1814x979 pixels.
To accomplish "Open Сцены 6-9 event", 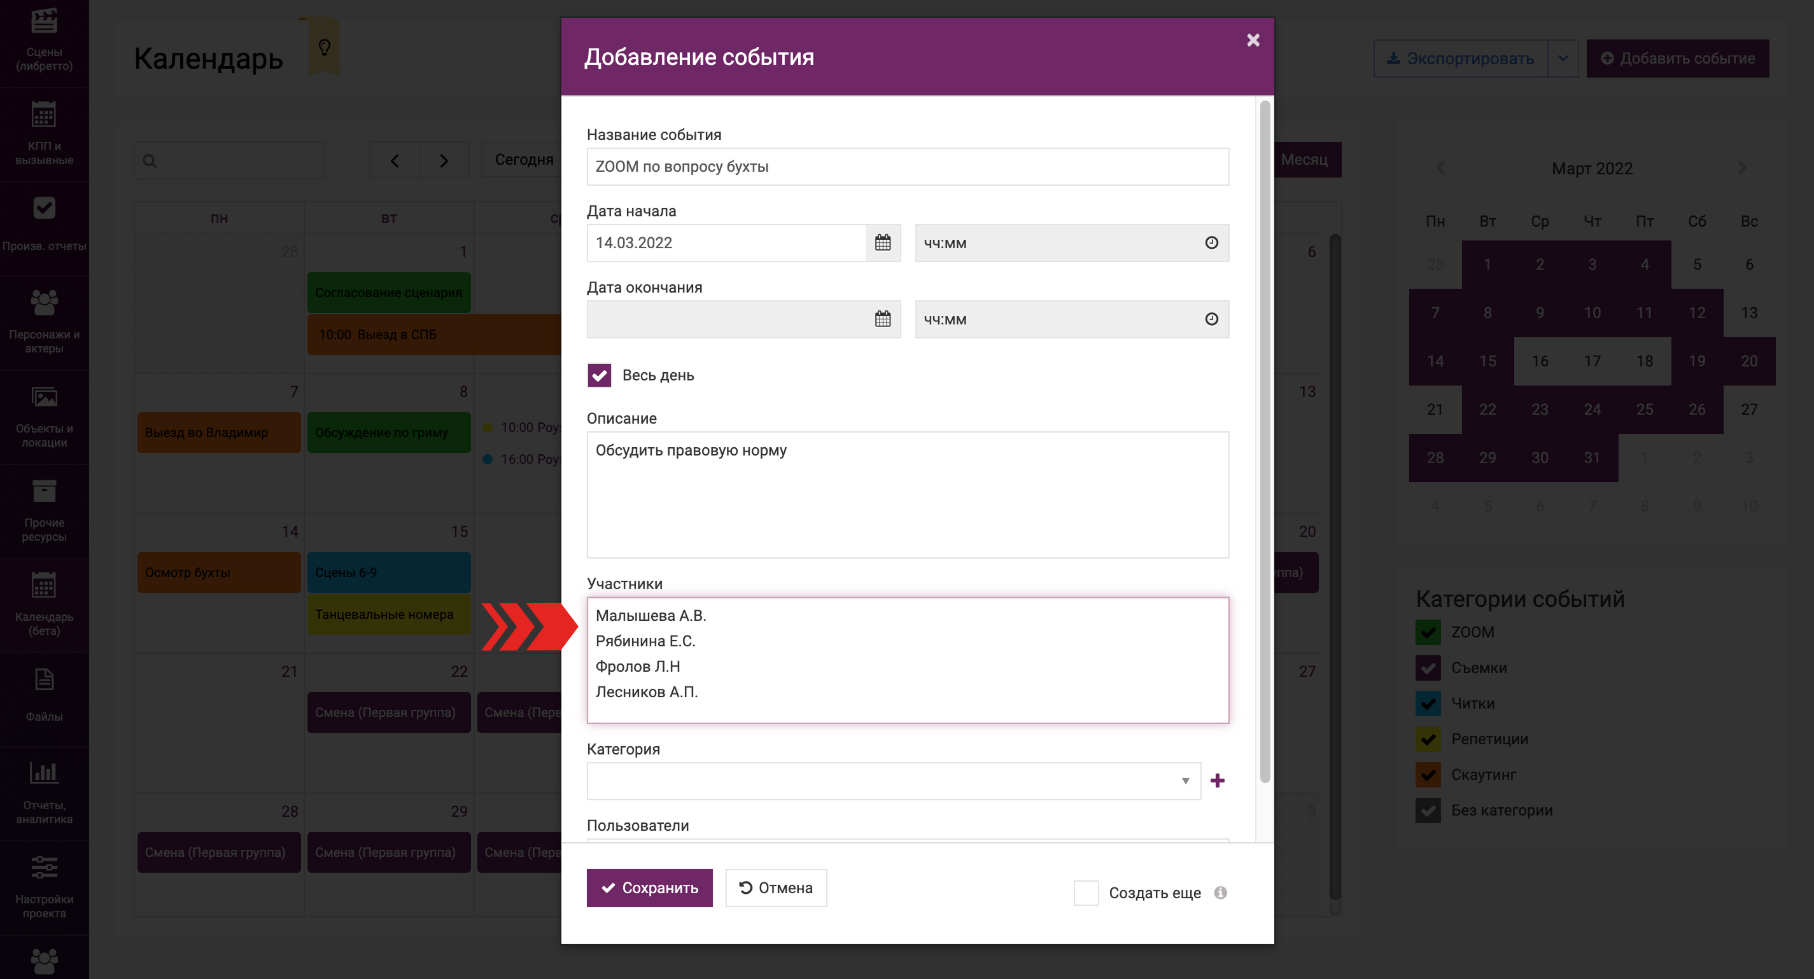I will coord(389,573).
